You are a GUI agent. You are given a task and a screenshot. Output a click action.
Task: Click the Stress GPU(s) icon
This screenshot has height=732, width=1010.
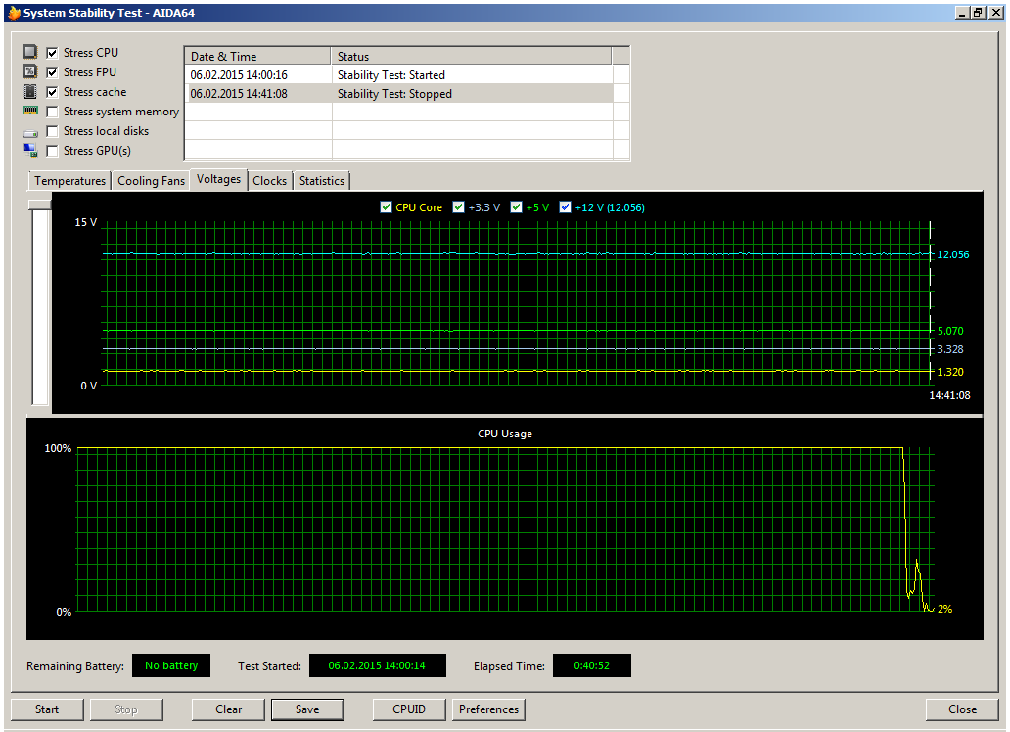(30, 150)
